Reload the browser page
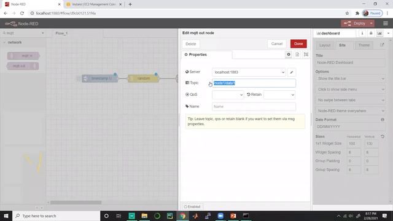Viewport: 393px width, 221px height. (22, 14)
